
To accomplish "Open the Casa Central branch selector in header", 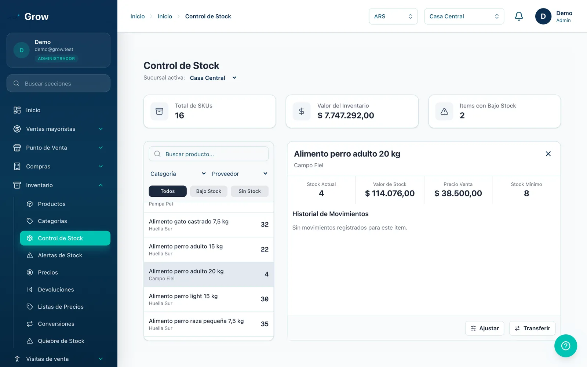I will pos(464,16).
